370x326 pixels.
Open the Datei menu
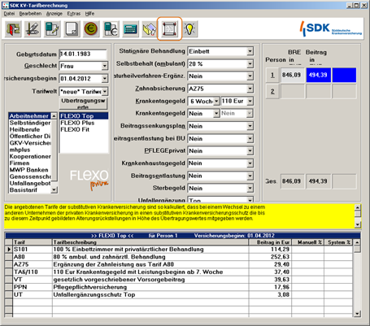click(x=9, y=14)
